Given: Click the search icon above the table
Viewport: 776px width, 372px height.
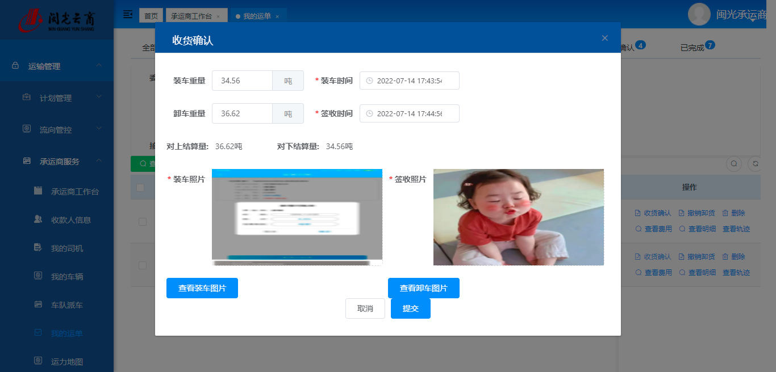Looking at the screenshot, I should pos(734,163).
